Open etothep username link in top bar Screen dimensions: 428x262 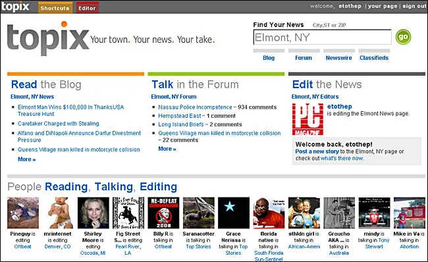pyautogui.click(x=350, y=6)
